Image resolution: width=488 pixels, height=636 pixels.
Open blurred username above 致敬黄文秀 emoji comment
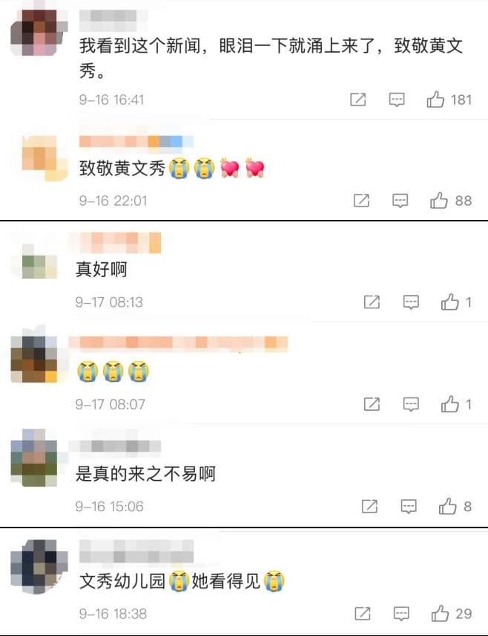click(x=136, y=142)
